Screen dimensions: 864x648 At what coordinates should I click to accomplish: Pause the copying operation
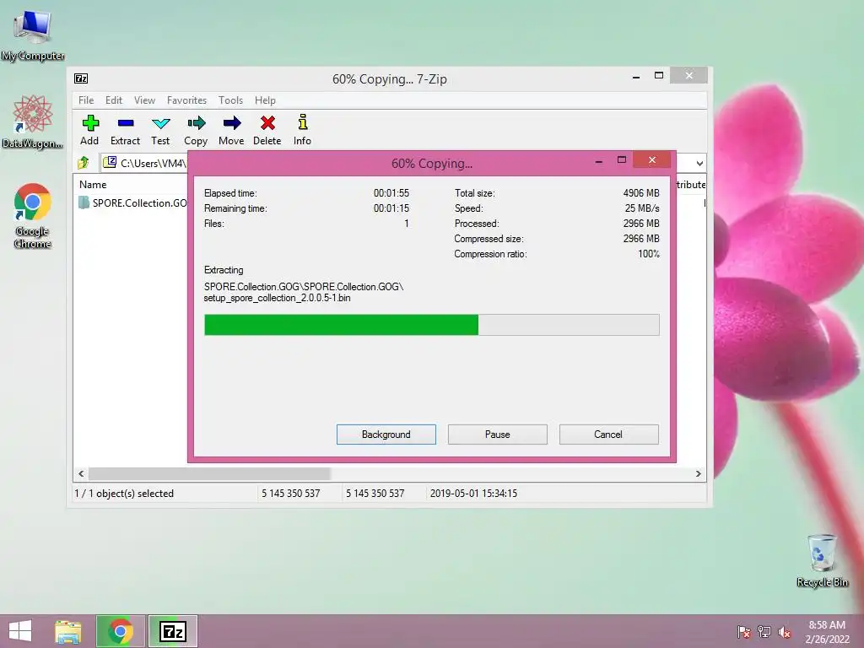(498, 435)
